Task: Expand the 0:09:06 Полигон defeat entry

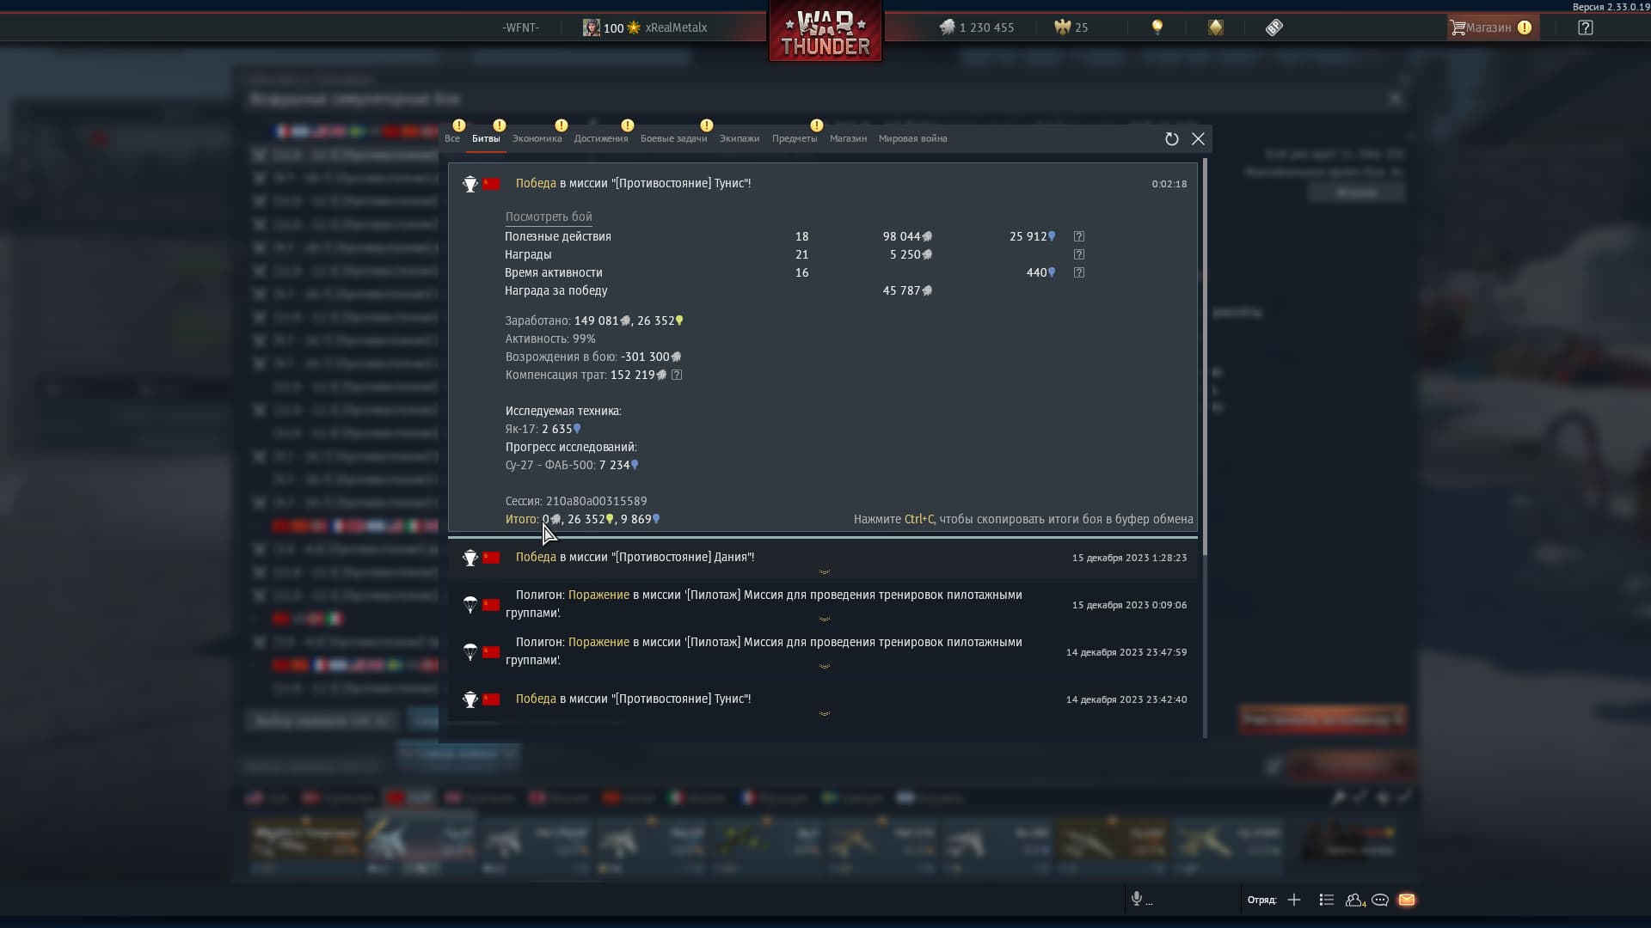Action: point(824,619)
